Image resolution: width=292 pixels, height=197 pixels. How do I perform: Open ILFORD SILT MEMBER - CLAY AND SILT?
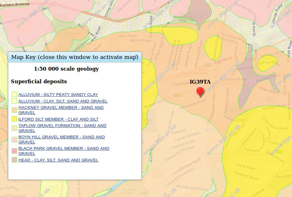click(58, 119)
